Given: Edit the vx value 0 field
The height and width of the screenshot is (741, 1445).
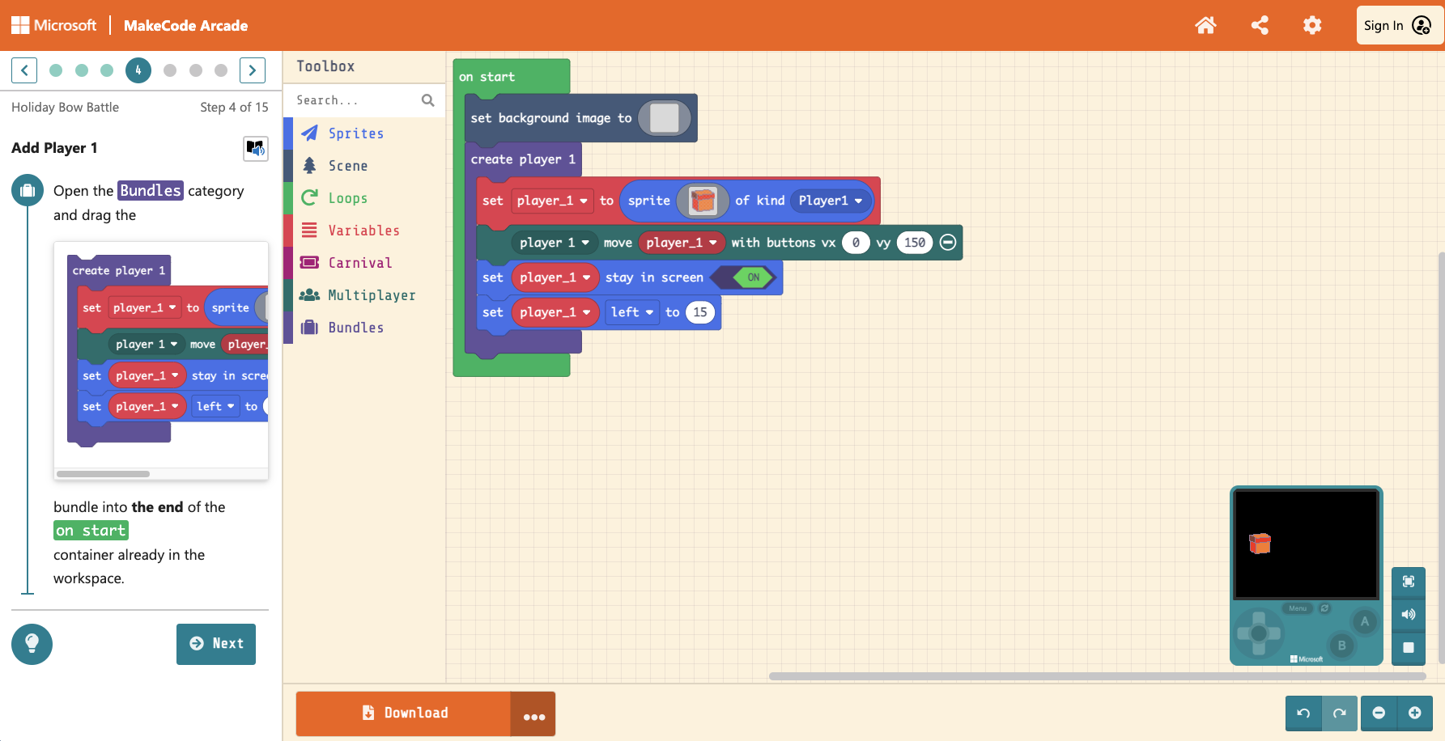Looking at the screenshot, I should [856, 243].
